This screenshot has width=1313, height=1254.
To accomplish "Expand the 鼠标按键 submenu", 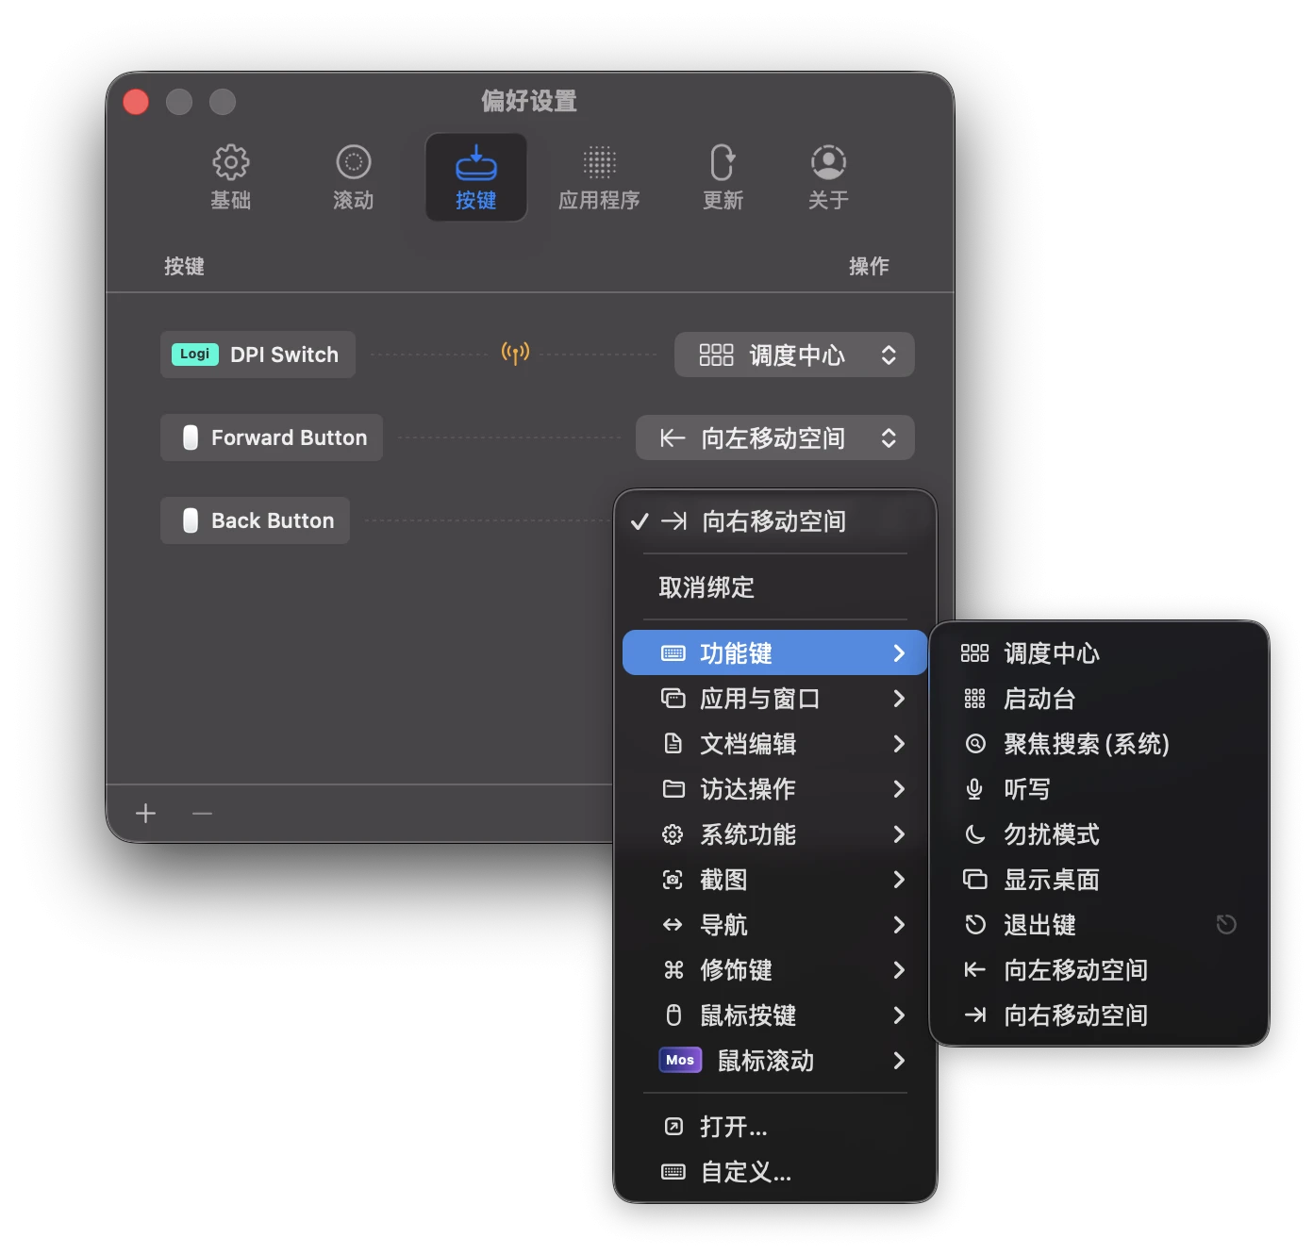I will click(x=775, y=1015).
